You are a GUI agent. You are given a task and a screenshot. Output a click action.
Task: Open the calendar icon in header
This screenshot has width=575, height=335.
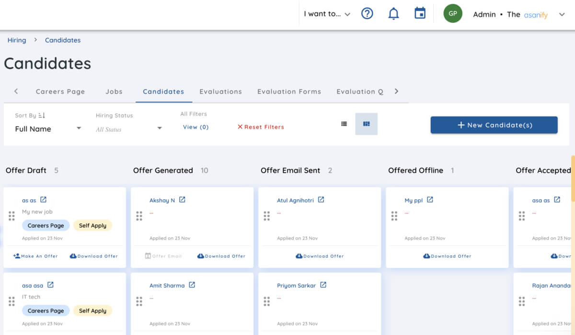[x=420, y=13]
